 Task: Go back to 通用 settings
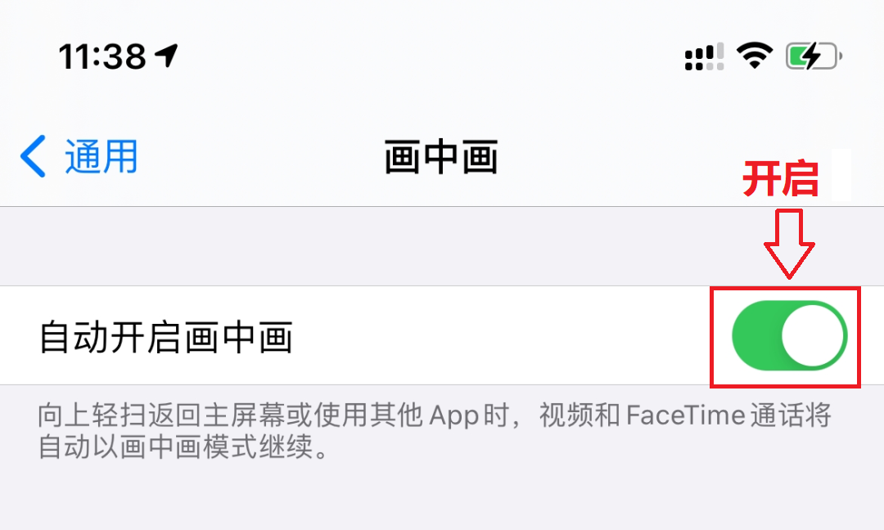(x=79, y=156)
